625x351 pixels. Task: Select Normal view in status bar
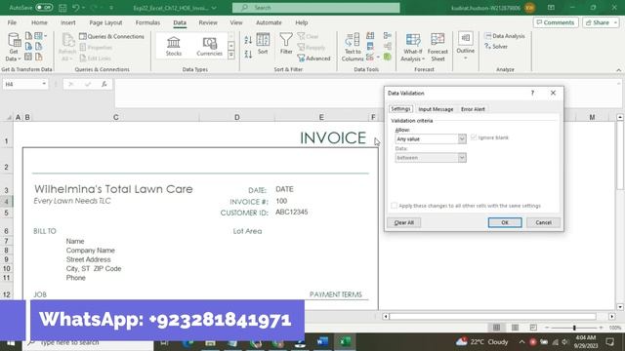point(496,328)
